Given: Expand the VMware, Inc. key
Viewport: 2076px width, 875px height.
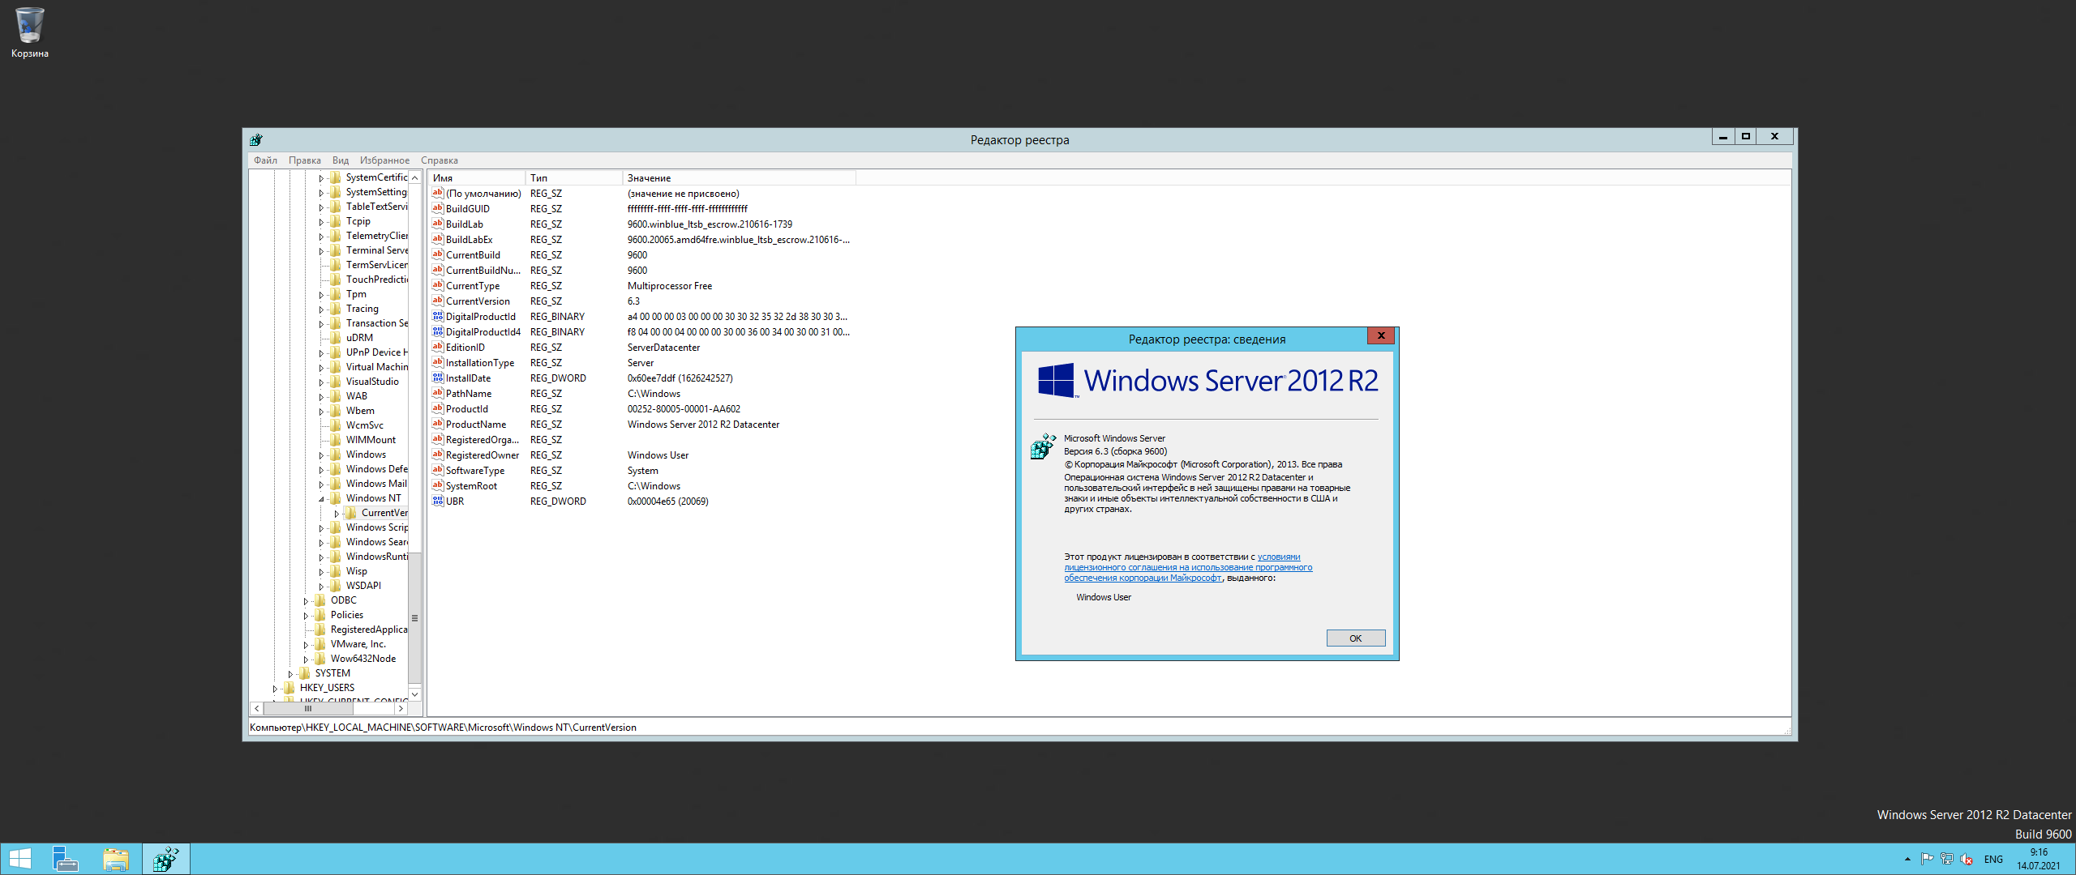Looking at the screenshot, I should pyautogui.click(x=306, y=645).
